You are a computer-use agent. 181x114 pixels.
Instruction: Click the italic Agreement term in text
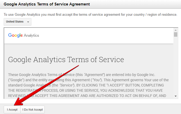(94, 75)
